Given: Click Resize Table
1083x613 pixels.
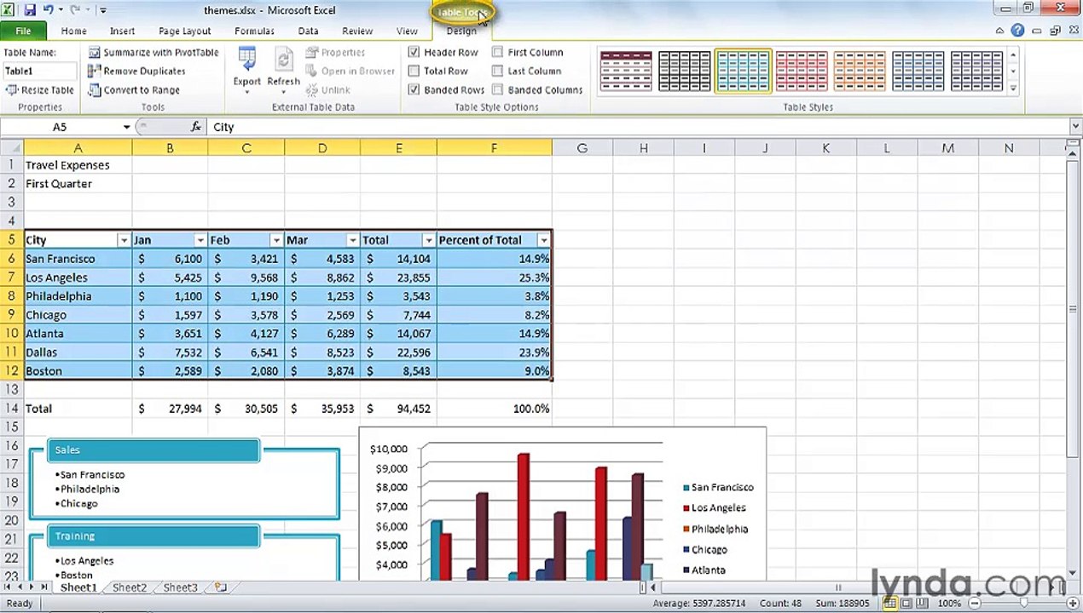Looking at the screenshot, I should point(40,90).
